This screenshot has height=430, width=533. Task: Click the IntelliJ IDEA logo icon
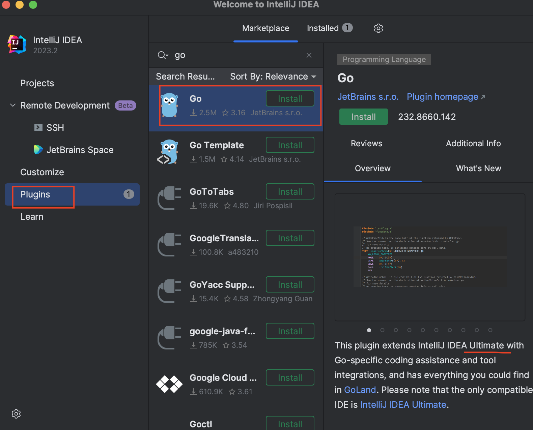[17, 44]
